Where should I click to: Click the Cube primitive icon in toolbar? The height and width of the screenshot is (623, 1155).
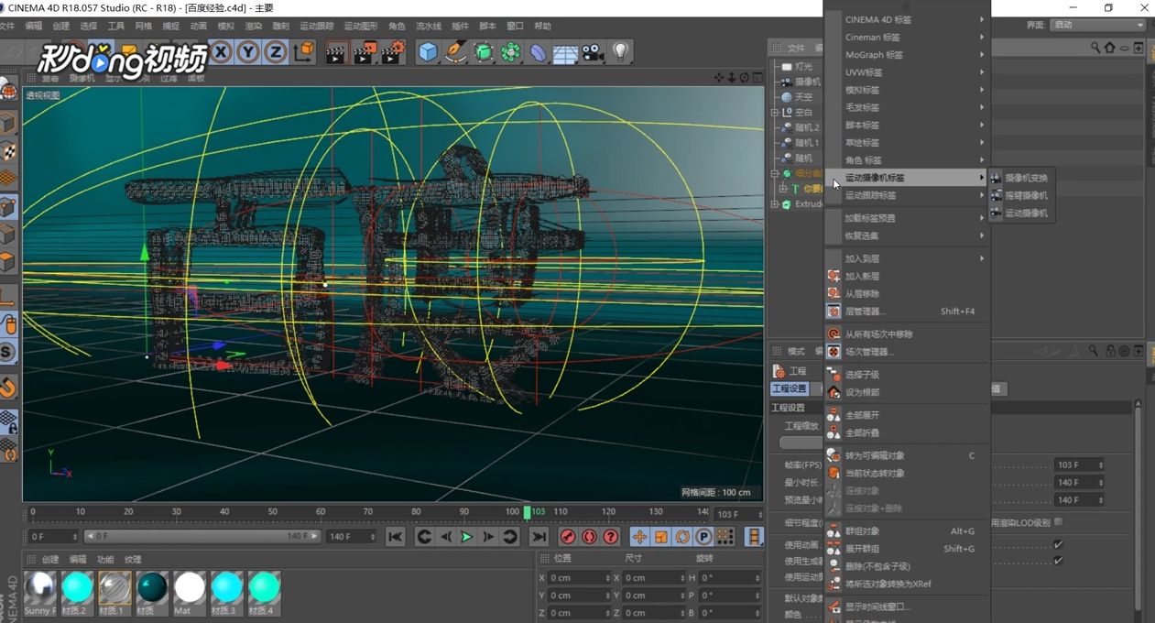[x=428, y=52]
